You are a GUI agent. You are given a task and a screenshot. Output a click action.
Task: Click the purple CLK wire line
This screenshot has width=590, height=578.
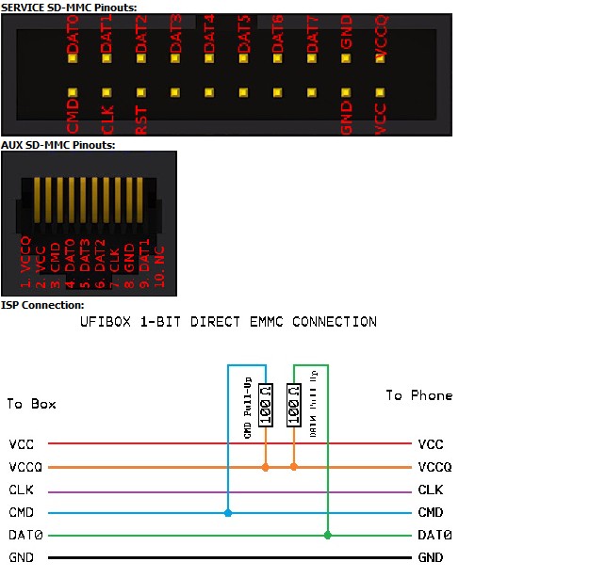coord(230,492)
